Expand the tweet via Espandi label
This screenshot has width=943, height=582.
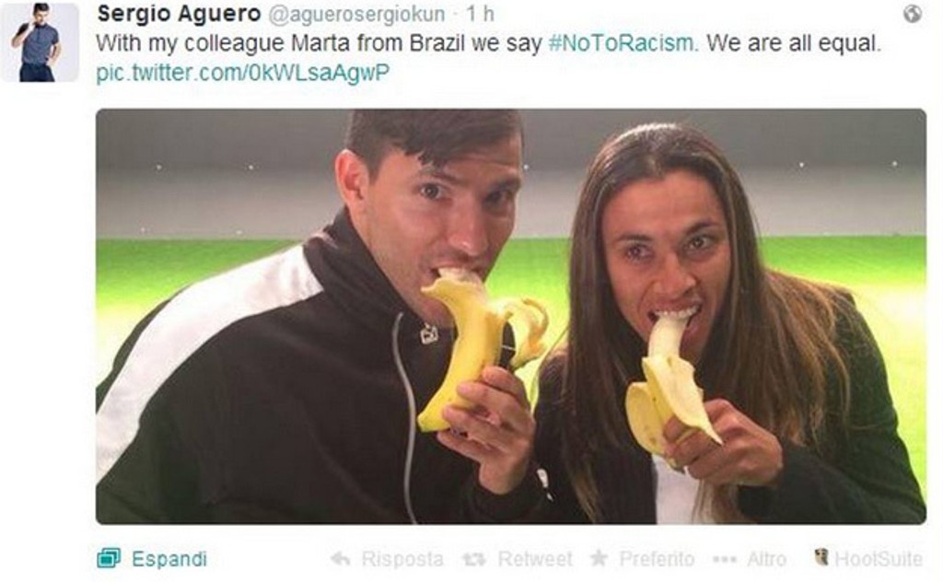(x=169, y=559)
